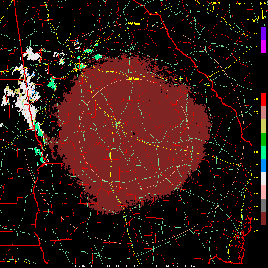The image size is (268, 268).
Task: Click the 7 MAY 25 date text
Action: 172,266
